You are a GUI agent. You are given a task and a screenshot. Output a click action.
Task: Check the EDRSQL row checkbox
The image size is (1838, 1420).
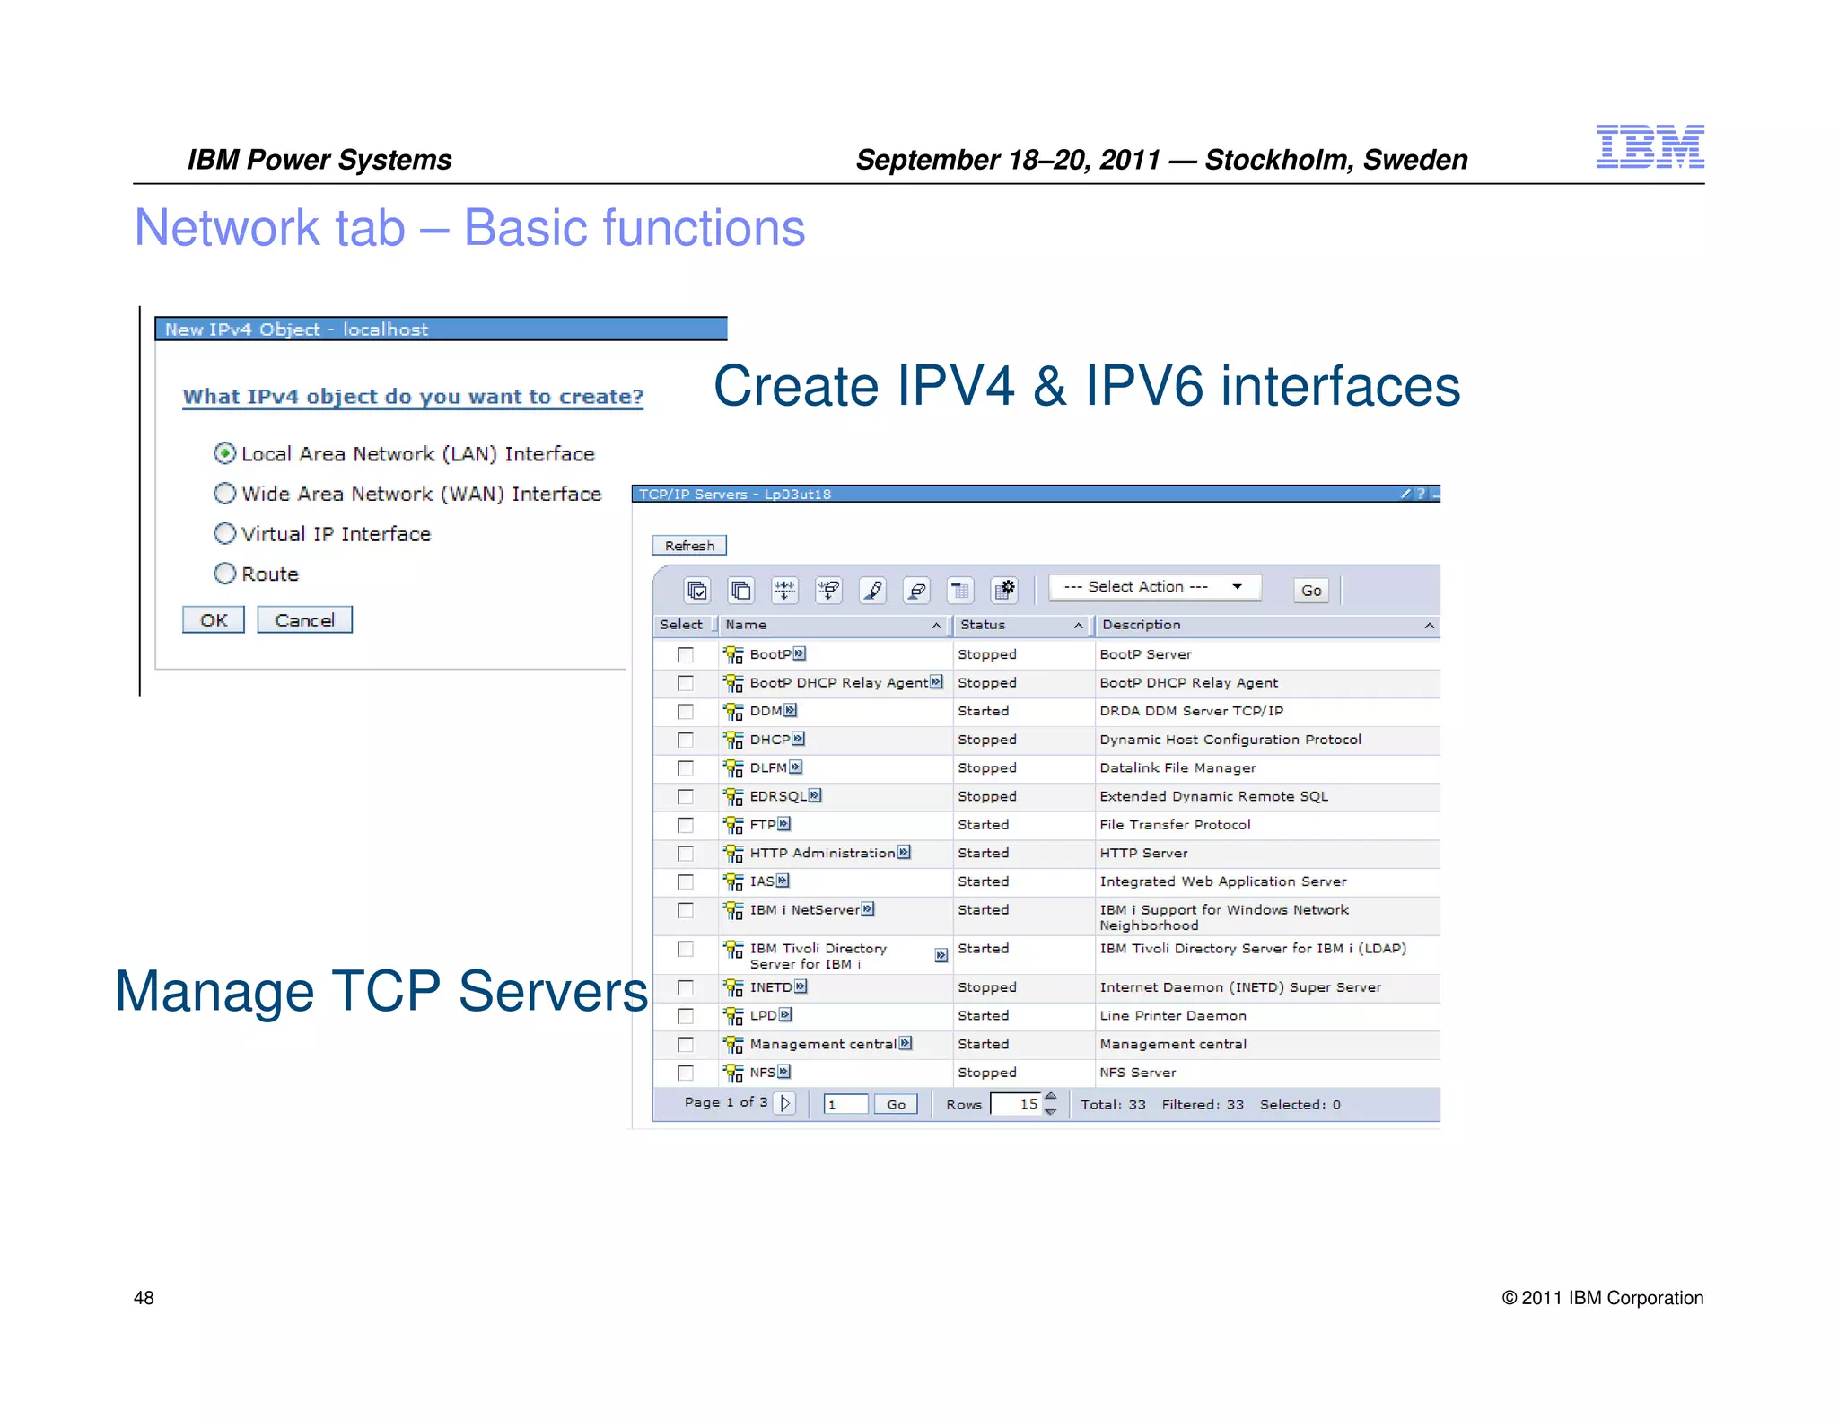pyautogui.click(x=686, y=796)
